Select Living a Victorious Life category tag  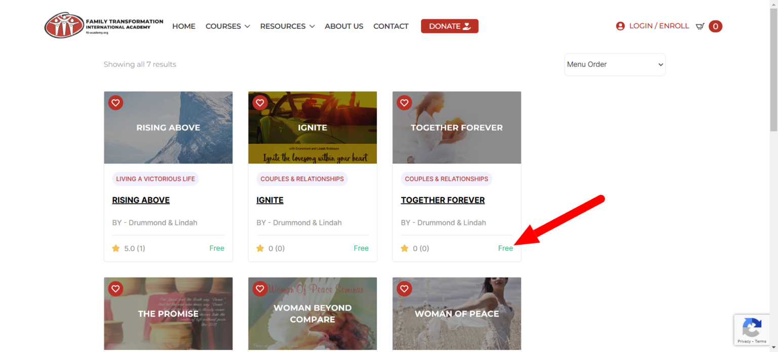point(155,179)
